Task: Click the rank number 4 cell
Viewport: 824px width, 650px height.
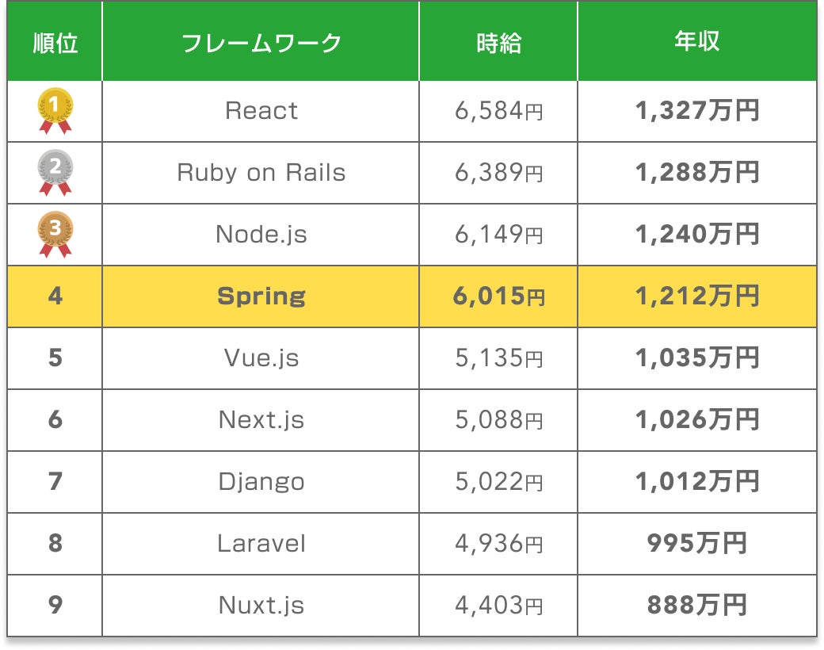Action: [x=55, y=296]
